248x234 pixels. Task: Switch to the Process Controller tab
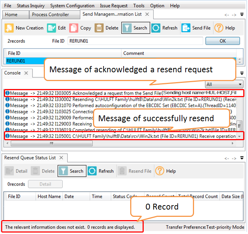50,15
